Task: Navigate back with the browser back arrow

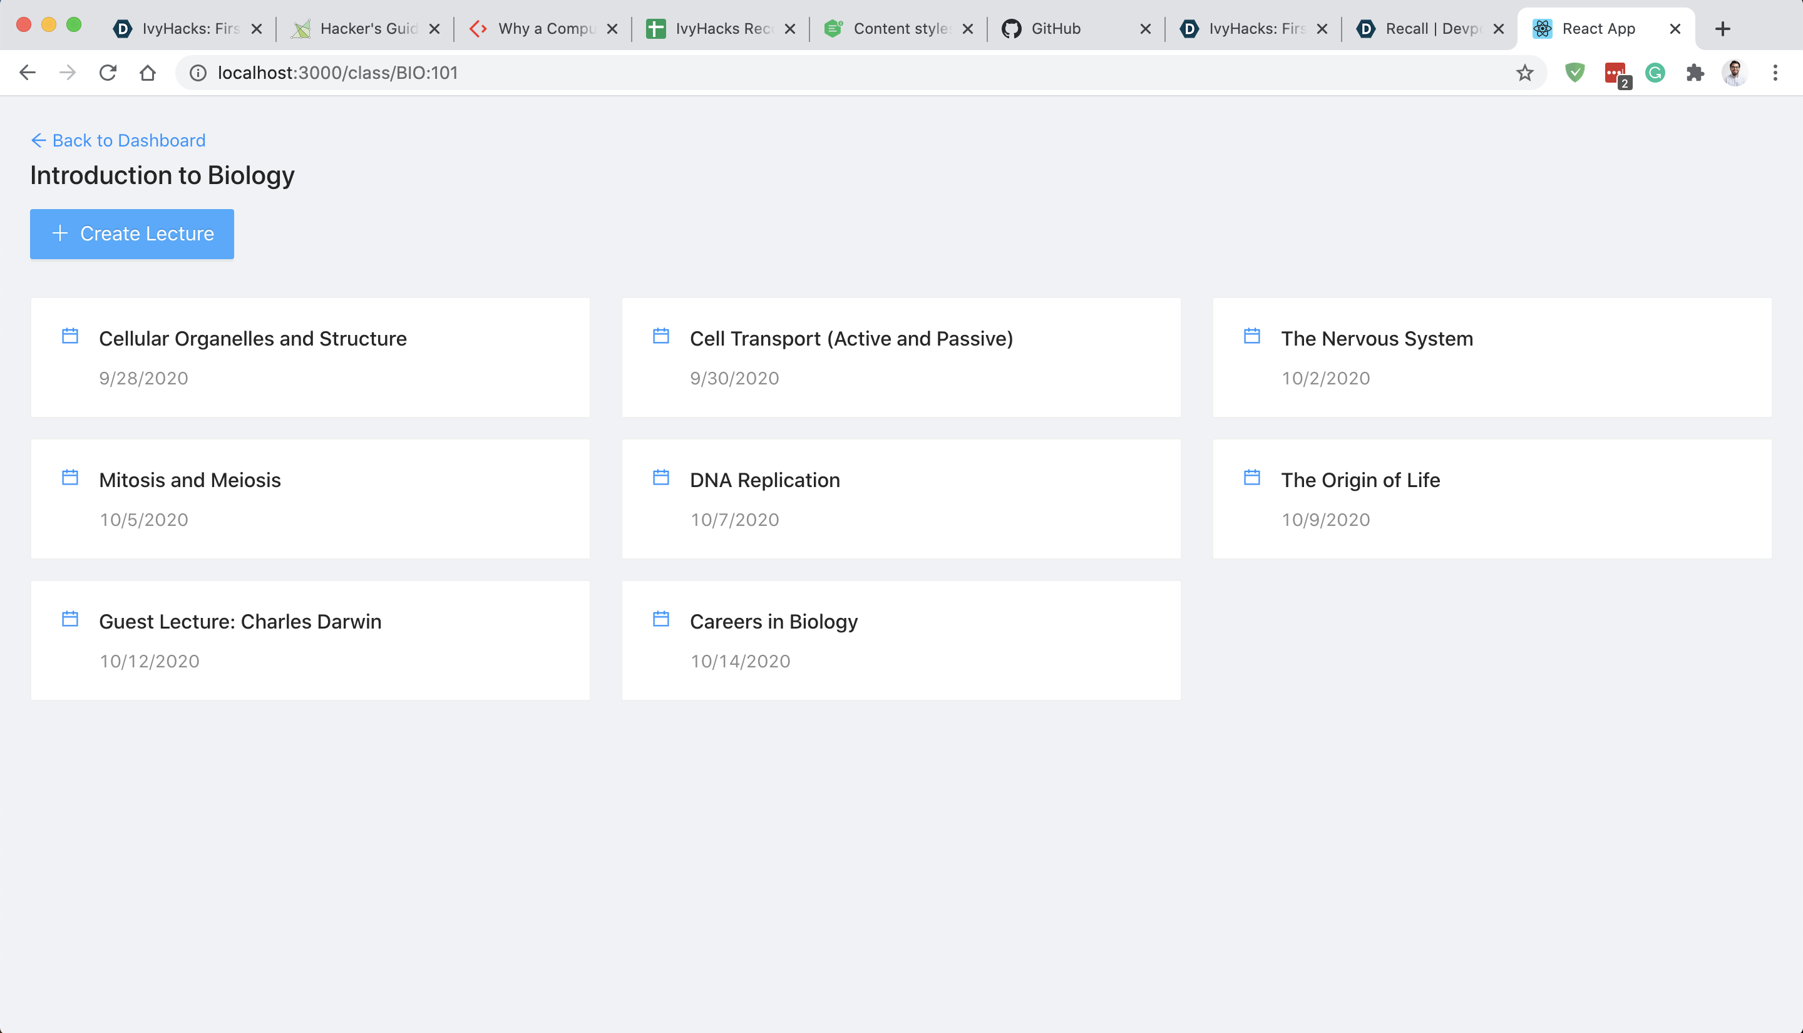Action: (28, 73)
